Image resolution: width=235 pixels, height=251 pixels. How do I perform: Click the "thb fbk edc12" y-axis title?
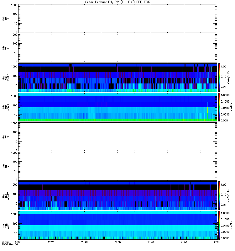point(6,77)
